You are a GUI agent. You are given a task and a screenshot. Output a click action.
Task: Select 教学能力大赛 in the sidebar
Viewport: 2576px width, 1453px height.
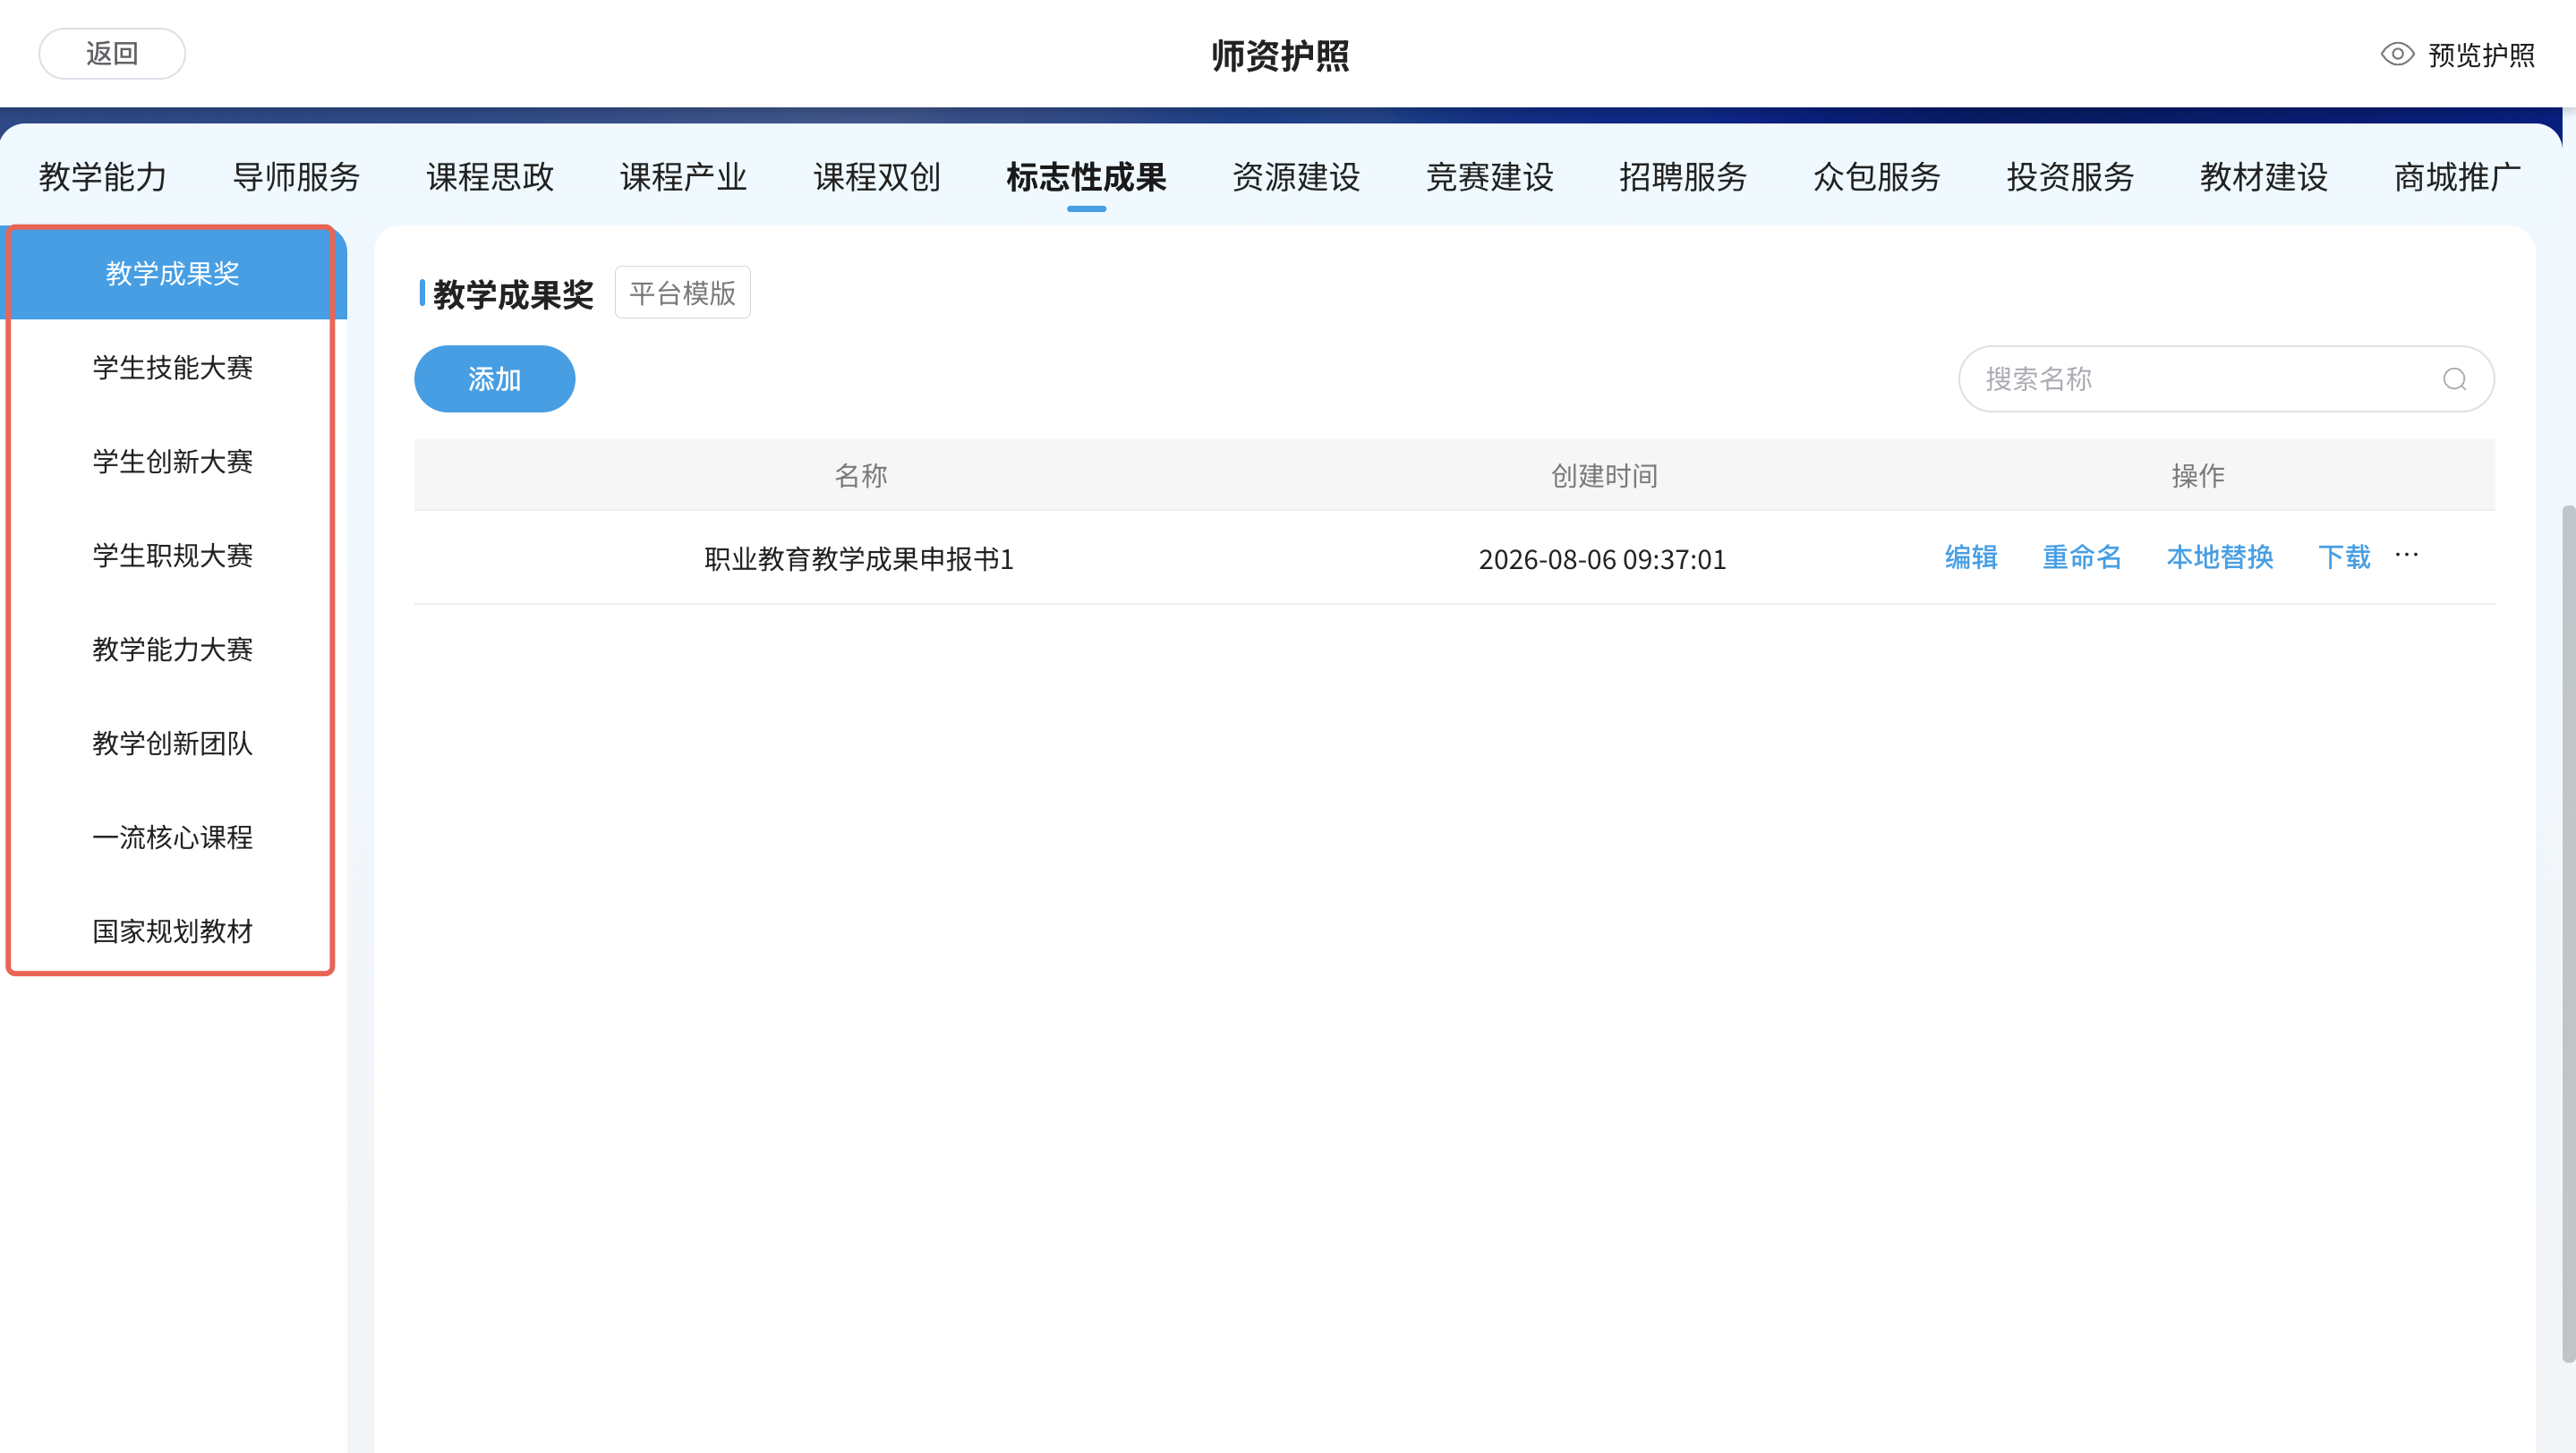[x=173, y=649]
